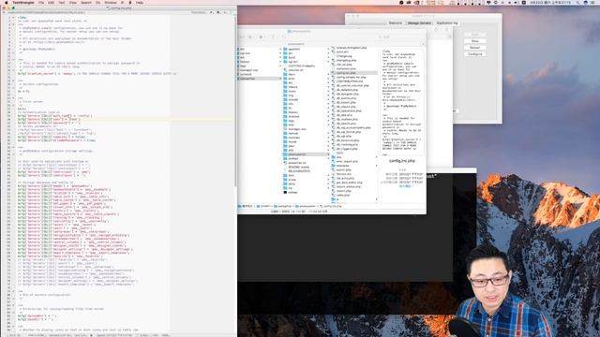This screenshot has width=600, height=337.
Task: Open the Go menu
Action: pos(97,2)
